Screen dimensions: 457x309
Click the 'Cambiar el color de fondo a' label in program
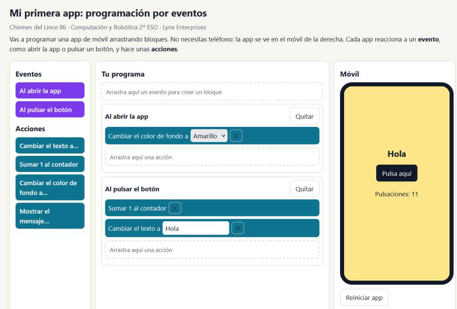(148, 136)
